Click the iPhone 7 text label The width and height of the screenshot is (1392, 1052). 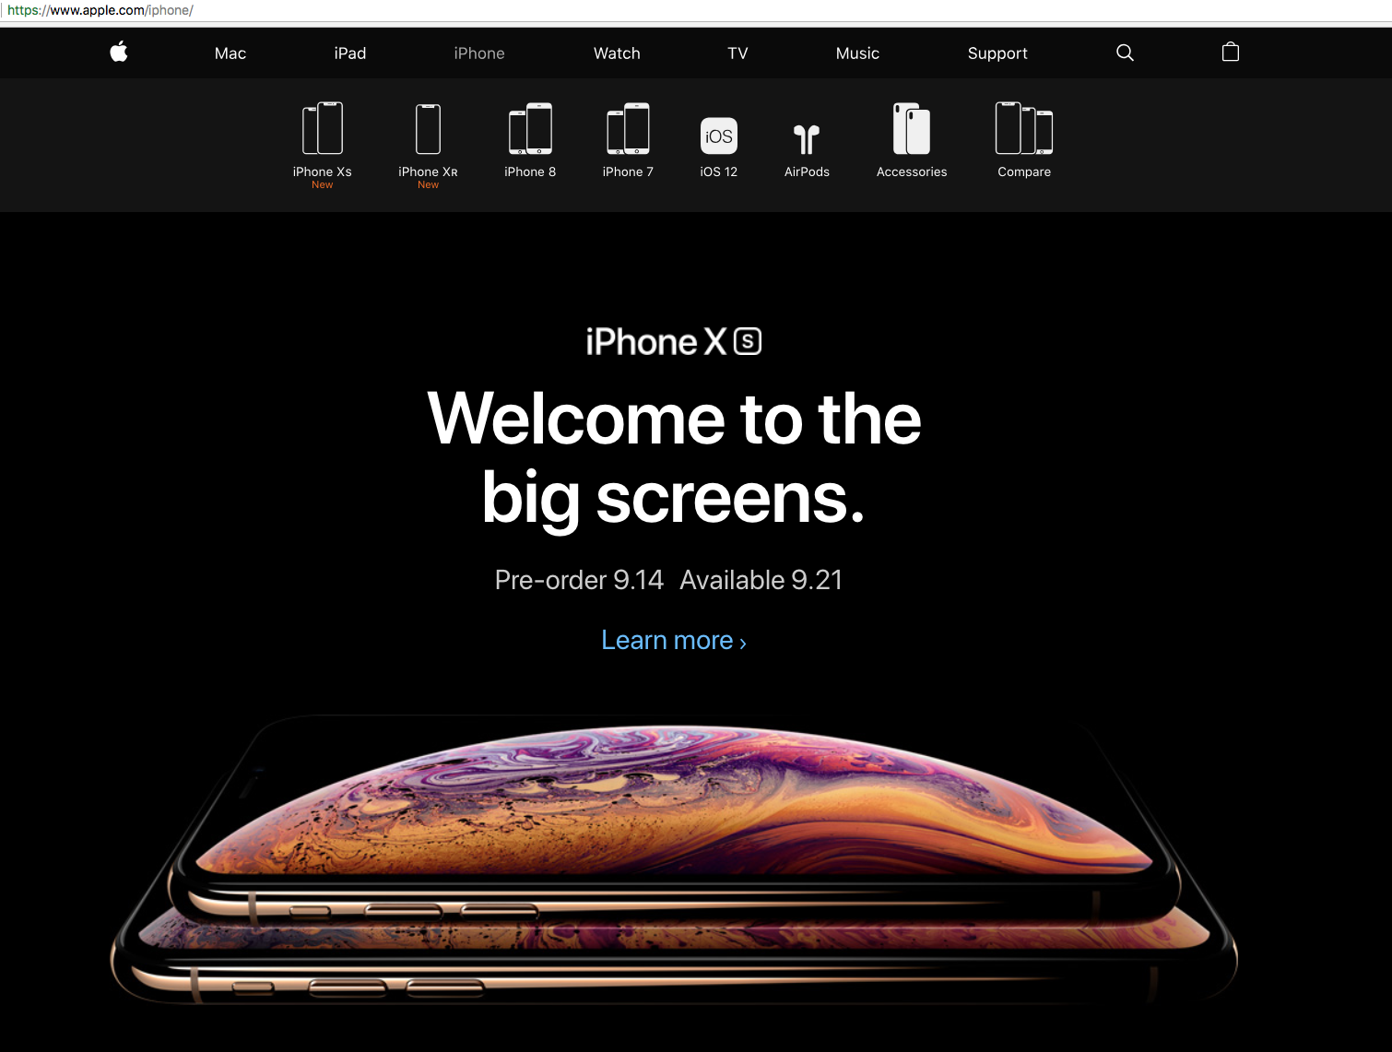[x=628, y=171]
